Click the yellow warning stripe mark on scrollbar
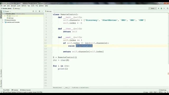169x95 pixels. tap(168, 74)
